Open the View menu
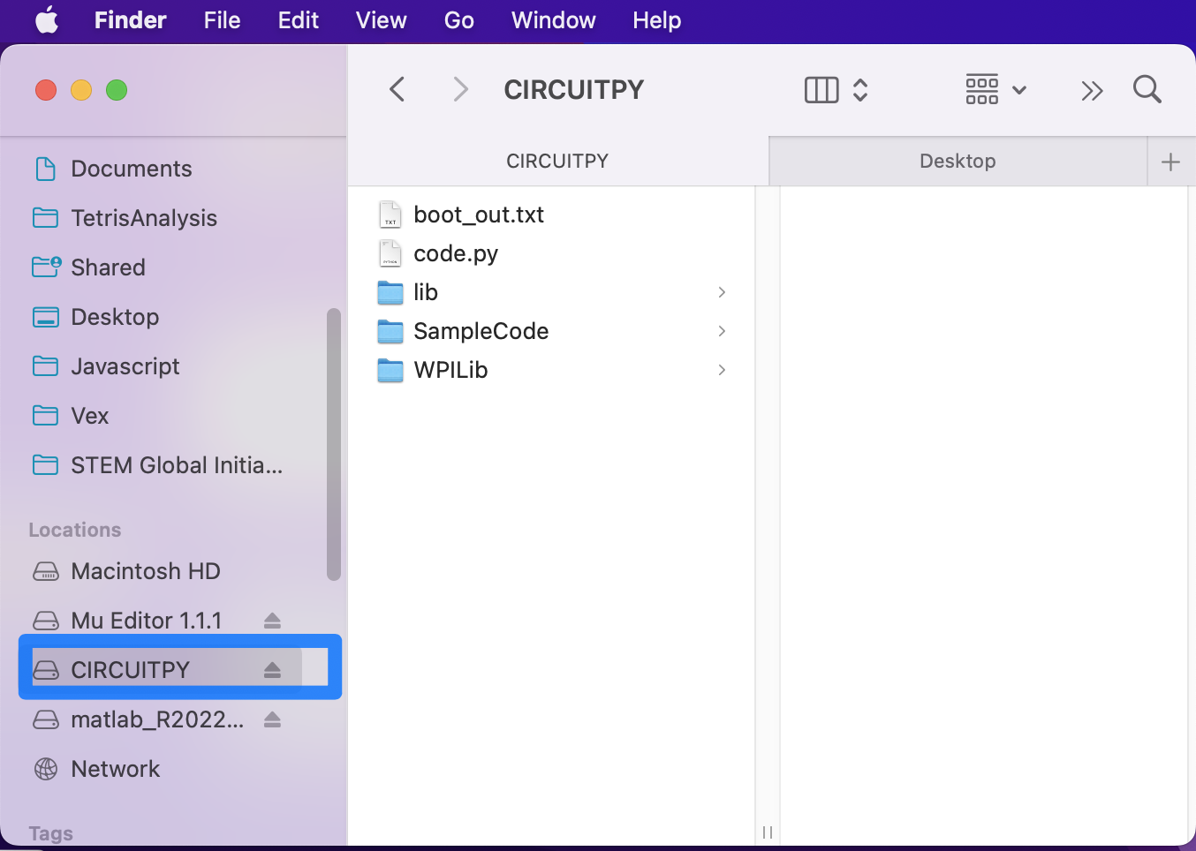 (x=381, y=20)
